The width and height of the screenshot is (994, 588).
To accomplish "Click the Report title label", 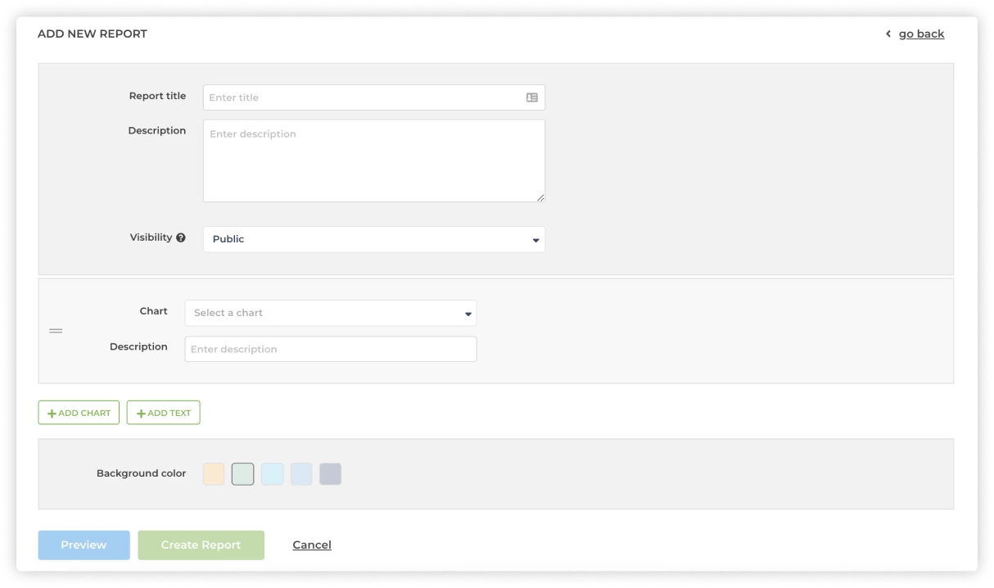I will (157, 96).
